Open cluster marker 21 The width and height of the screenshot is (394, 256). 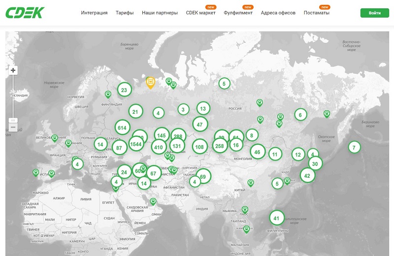coord(135,112)
